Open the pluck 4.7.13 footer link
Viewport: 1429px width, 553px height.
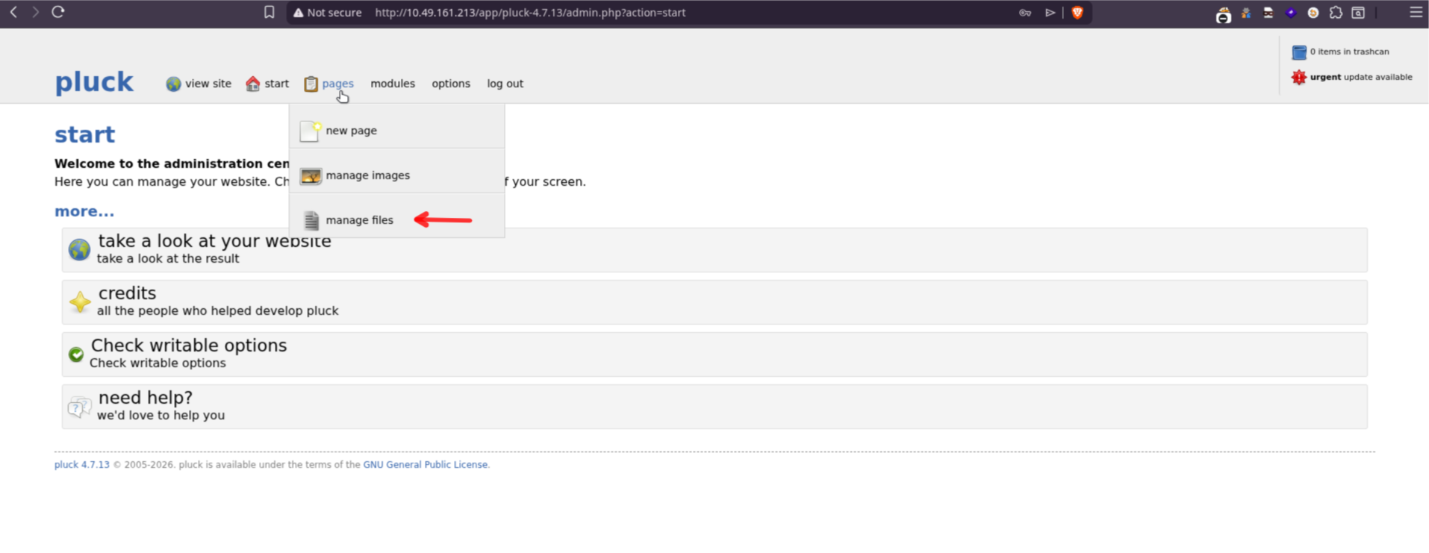pos(82,464)
